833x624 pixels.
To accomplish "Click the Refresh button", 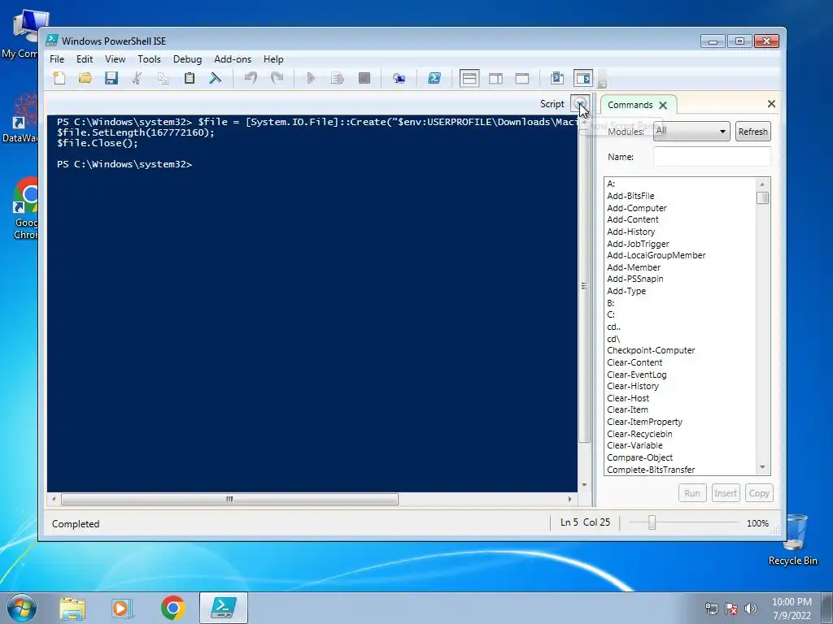I will (x=752, y=132).
